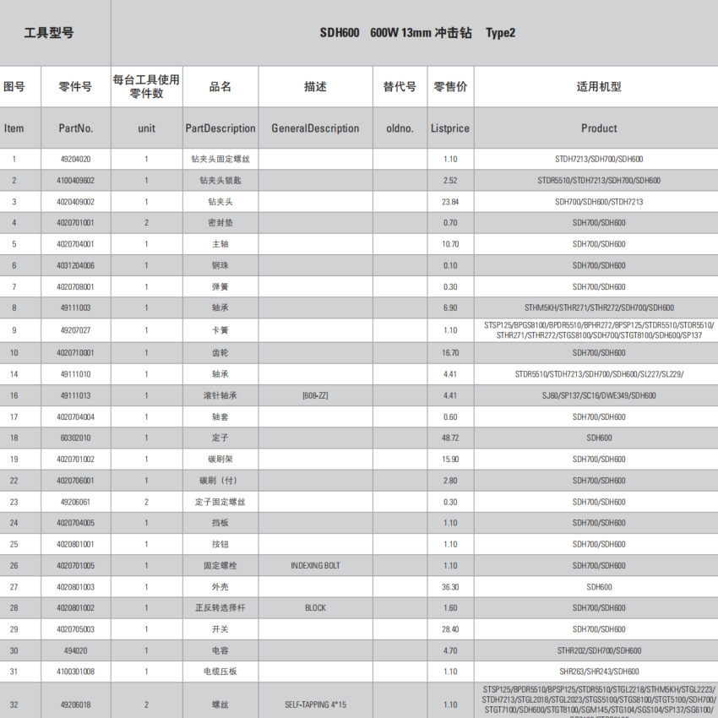Click the '按钮' cell

coord(220,545)
